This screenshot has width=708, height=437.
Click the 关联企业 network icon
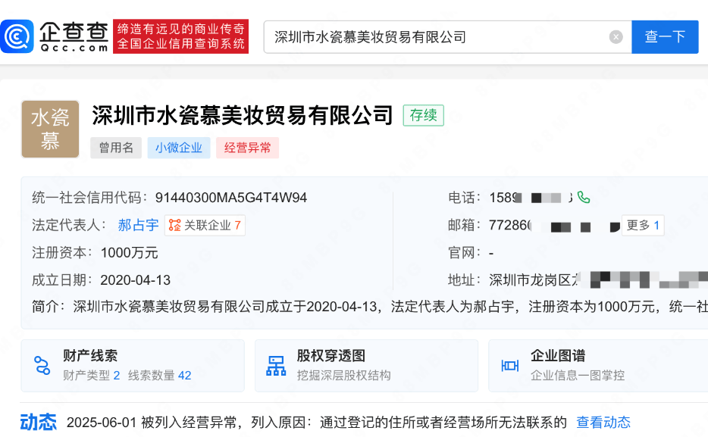point(175,225)
